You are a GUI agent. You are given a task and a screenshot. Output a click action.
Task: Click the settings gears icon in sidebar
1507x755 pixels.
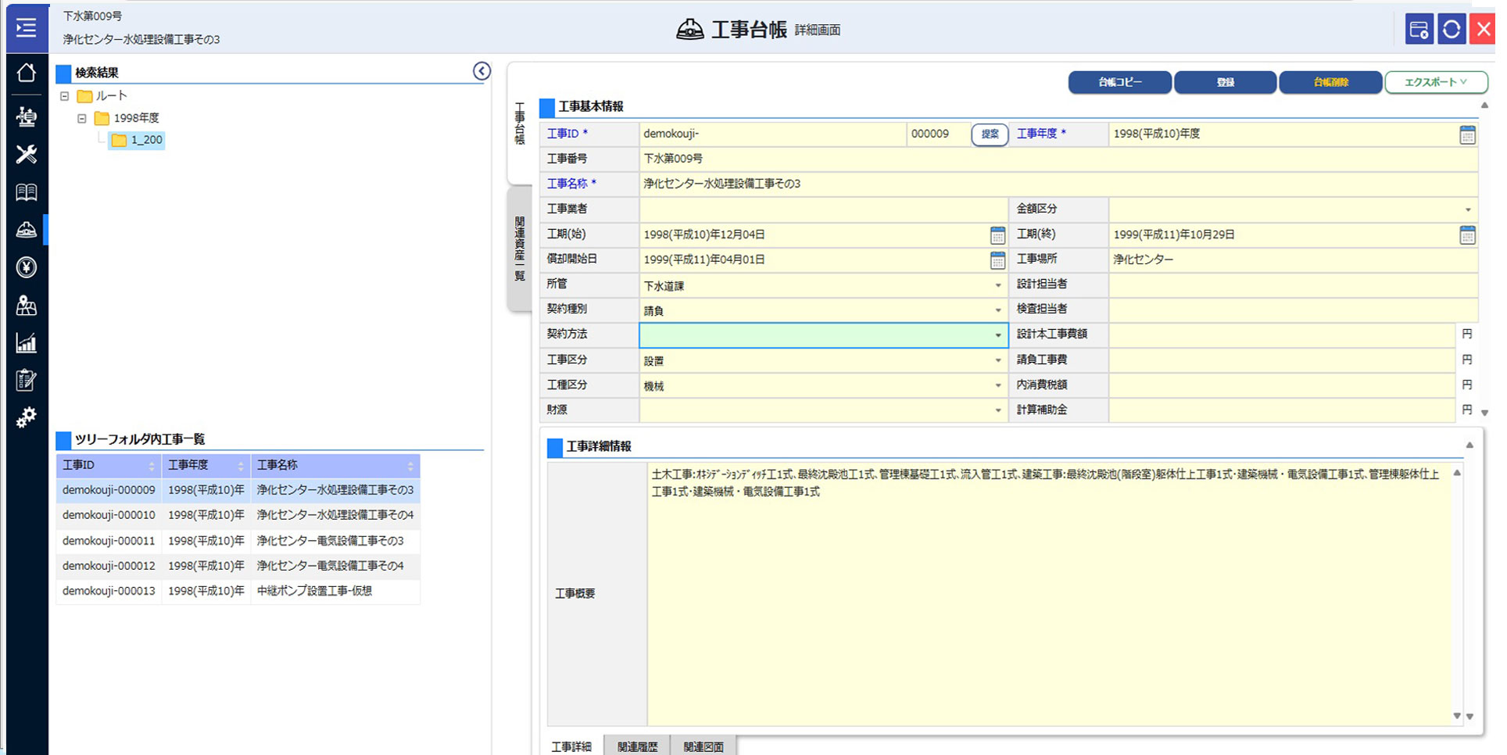click(x=26, y=417)
